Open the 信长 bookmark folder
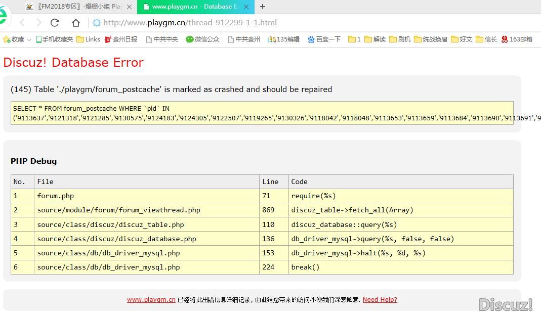541x317 pixels. click(x=486, y=39)
